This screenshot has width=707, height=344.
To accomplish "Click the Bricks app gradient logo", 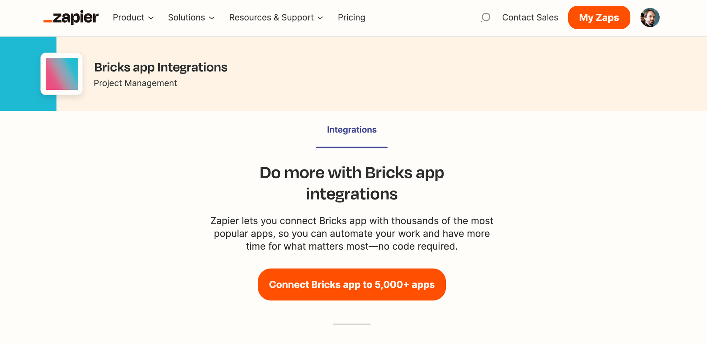I will coord(62,74).
